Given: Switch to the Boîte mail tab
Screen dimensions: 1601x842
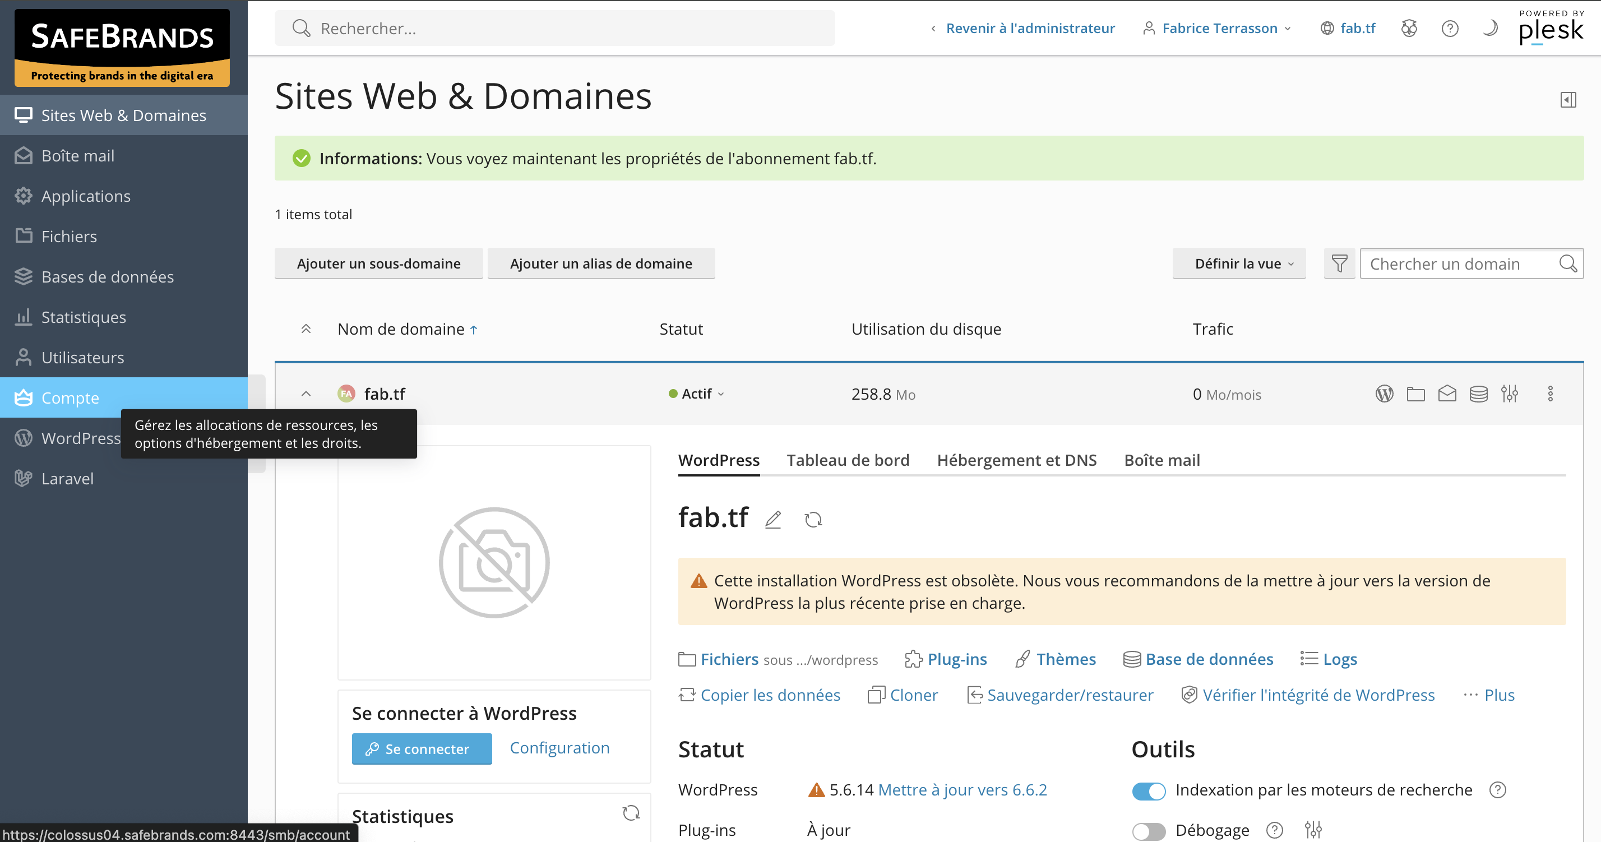Looking at the screenshot, I should click(x=1162, y=460).
